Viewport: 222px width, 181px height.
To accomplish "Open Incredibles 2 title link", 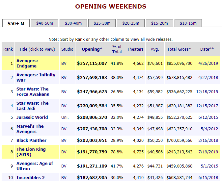I will pos(31,178).
